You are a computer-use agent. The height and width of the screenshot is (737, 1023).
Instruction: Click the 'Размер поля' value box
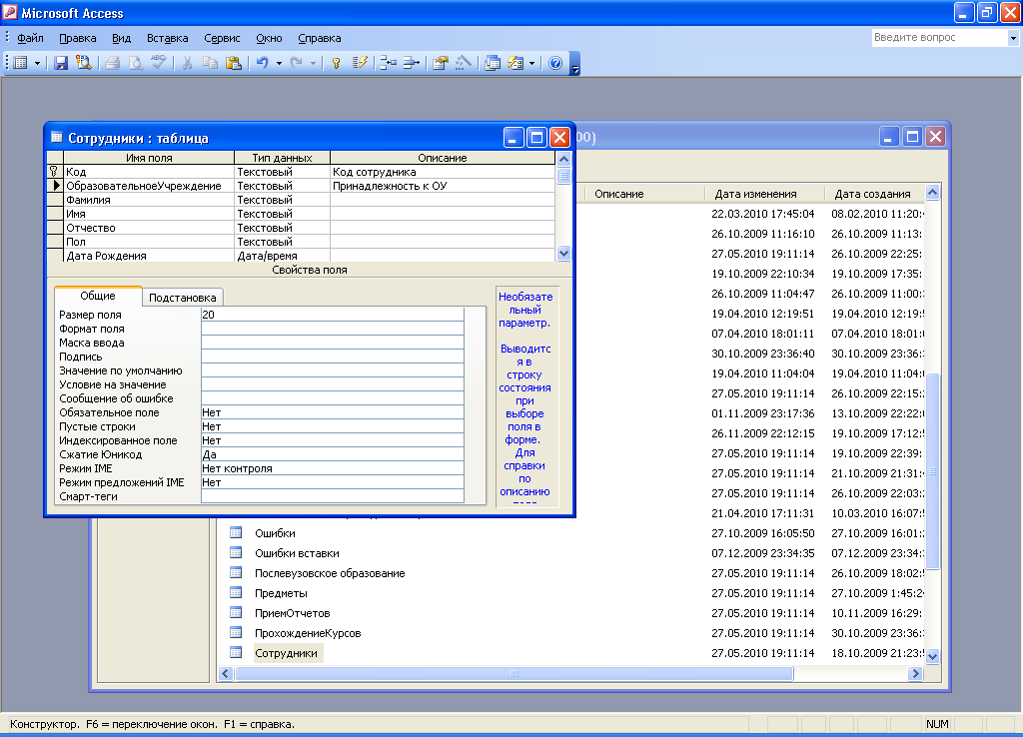coord(332,315)
